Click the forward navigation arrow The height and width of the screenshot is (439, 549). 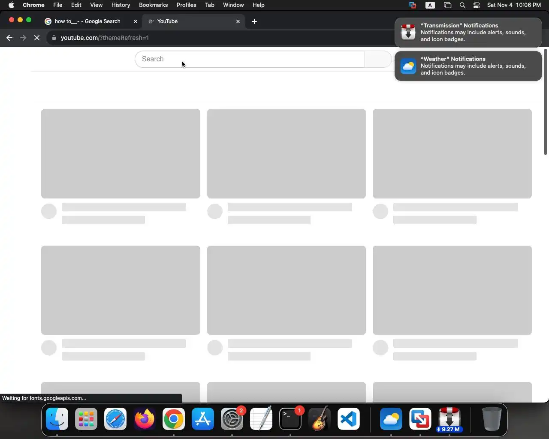(23, 38)
